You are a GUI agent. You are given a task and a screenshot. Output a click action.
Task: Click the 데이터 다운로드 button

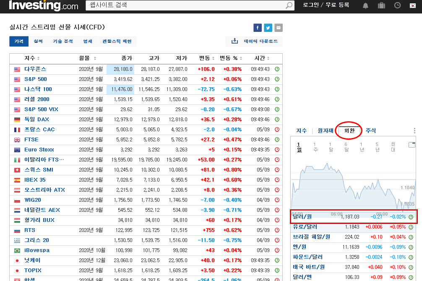tap(254, 41)
